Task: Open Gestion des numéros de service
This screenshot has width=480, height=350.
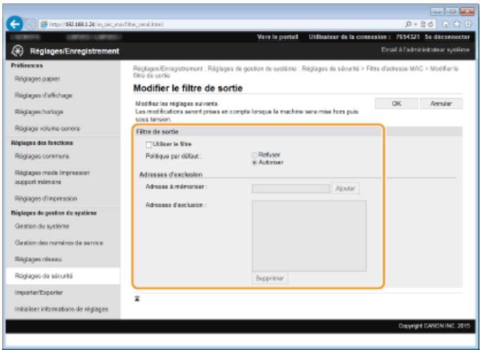Action: pyautogui.click(x=59, y=243)
